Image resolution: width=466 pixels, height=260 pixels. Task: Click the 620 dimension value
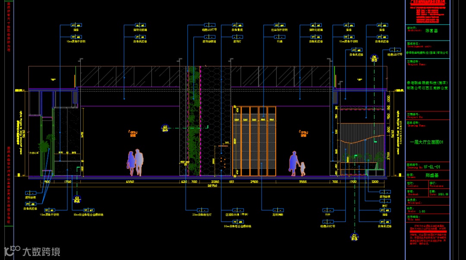(x=184, y=181)
